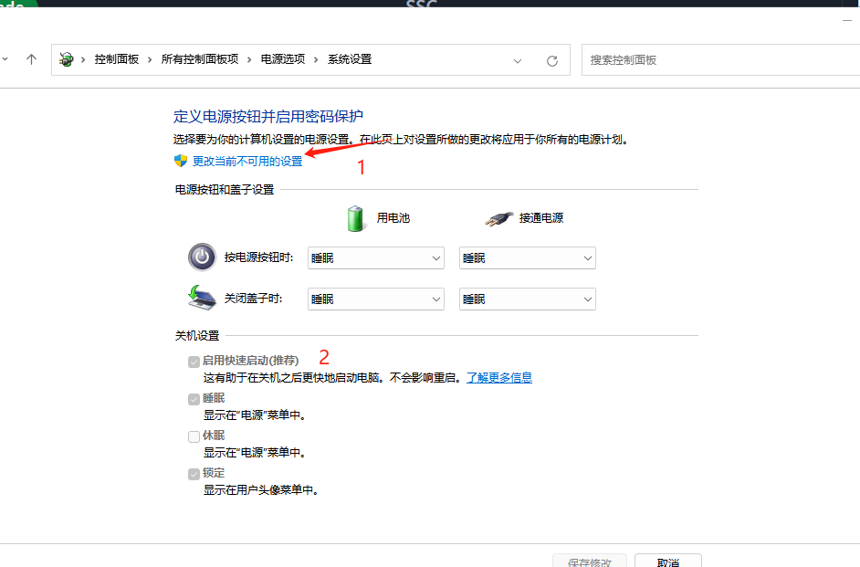Image resolution: width=860 pixels, height=567 pixels.
Task: Click the Control Panel icon in address bar
Action: point(67,59)
